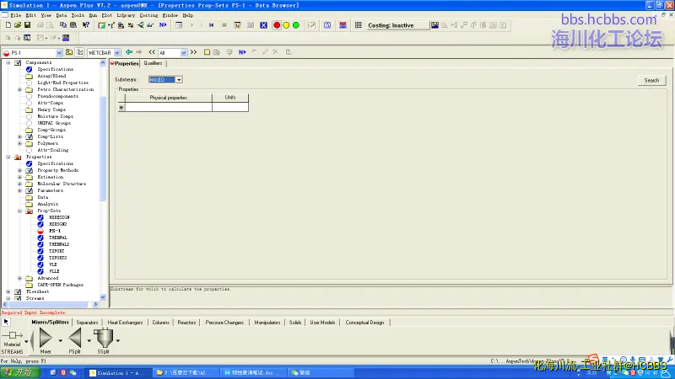Go back with blue left arrow

(129, 52)
